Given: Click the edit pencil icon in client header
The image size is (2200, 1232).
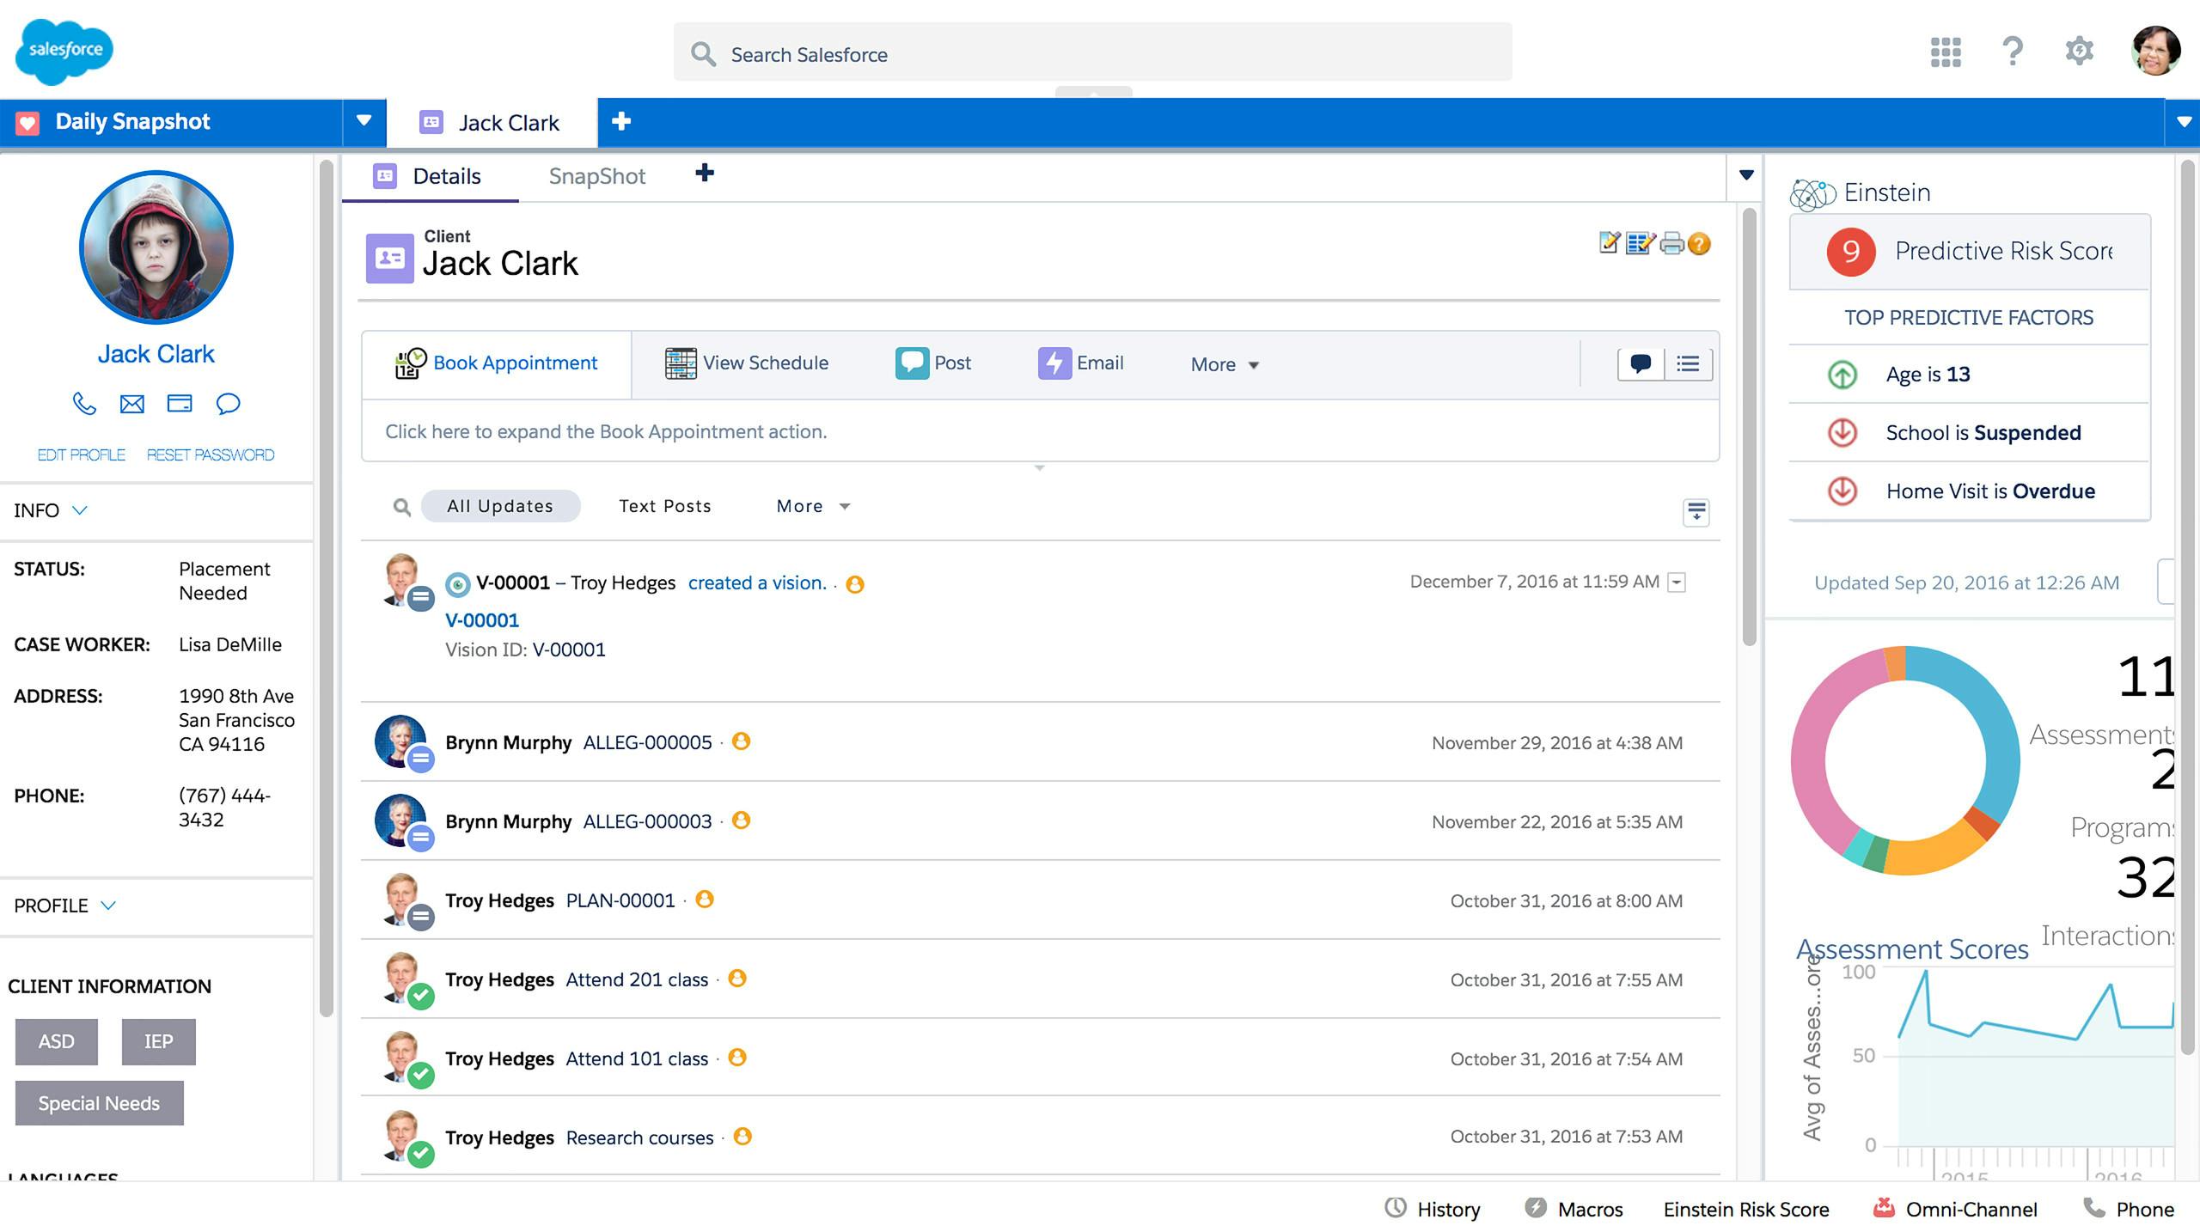Looking at the screenshot, I should 1610,243.
